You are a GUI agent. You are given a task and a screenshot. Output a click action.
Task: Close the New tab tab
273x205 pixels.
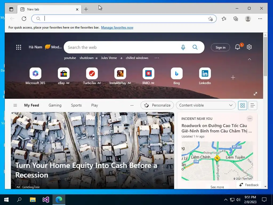pyautogui.click(x=77, y=9)
